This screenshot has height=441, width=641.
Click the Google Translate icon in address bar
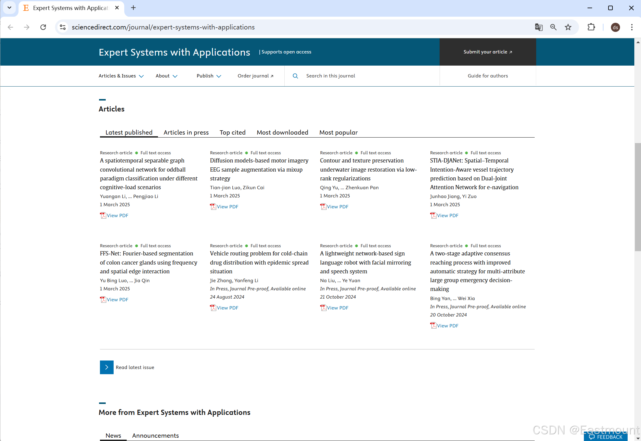(539, 27)
